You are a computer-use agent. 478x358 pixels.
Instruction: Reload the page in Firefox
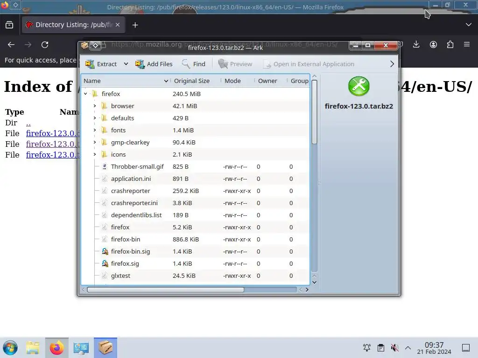point(45,45)
